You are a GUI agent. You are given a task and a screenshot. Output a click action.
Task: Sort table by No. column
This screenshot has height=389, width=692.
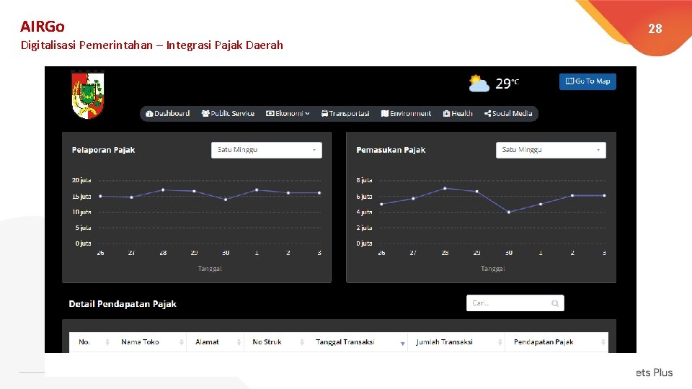pyautogui.click(x=92, y=341)
